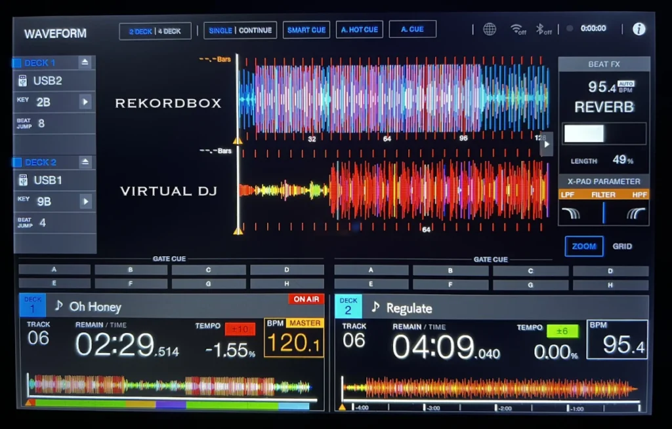Open the info icon
The image size is (672, 429).
[639, 29]
